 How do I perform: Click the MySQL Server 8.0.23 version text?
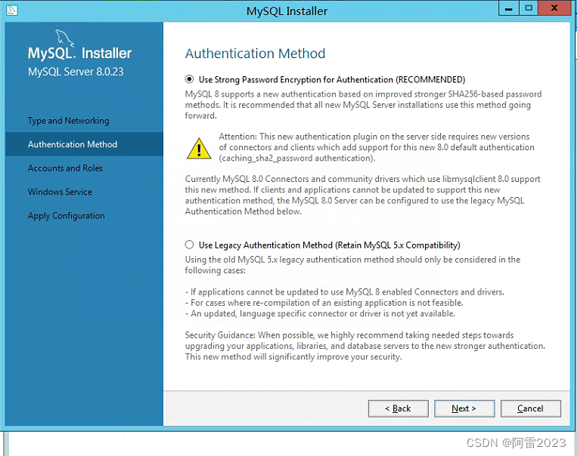tap(76, 72)
